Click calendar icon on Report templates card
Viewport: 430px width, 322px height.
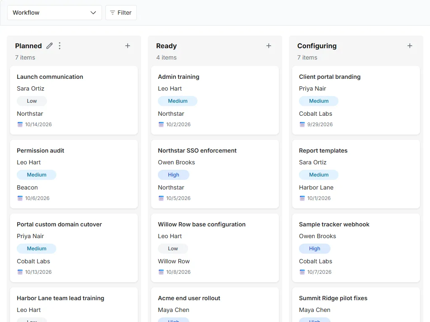point(302,198)
